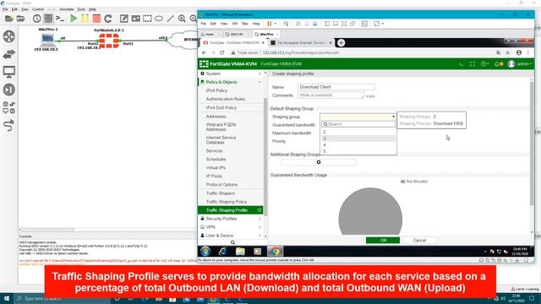Viewport: 541px width, 304px height.
Task: Select shaping group option 3
Action: click(x=358, y=138)
